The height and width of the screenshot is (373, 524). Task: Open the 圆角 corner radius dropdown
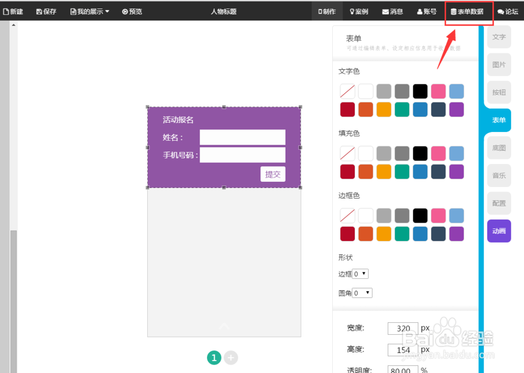(362, 293)
